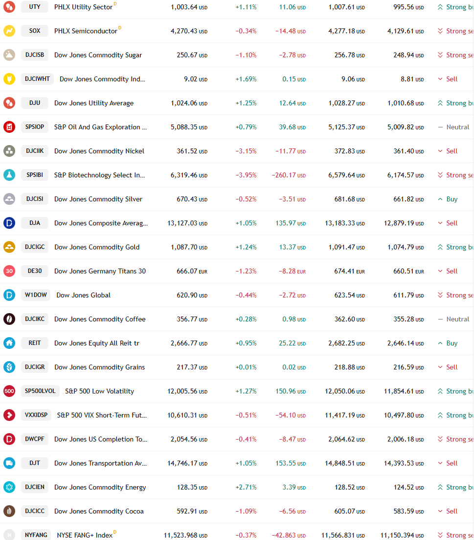Click the VXXIDSP VIX futures logo icon

click(9, 416)
